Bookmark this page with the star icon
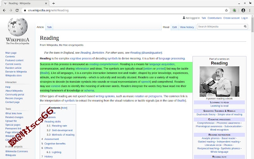Viewport: 254px width, 159px height. [x=226, y=10]
